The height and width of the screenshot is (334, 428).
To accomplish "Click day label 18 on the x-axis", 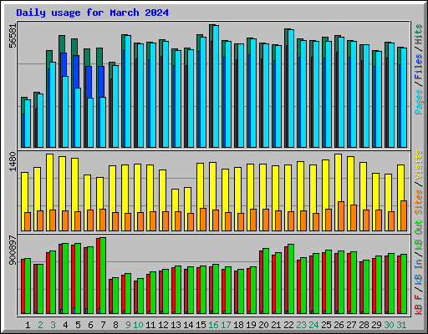I will pyautogui.click(x=238, y=325).
